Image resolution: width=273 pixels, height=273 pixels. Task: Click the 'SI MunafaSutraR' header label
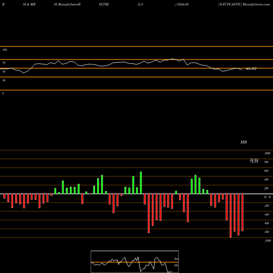67,4
